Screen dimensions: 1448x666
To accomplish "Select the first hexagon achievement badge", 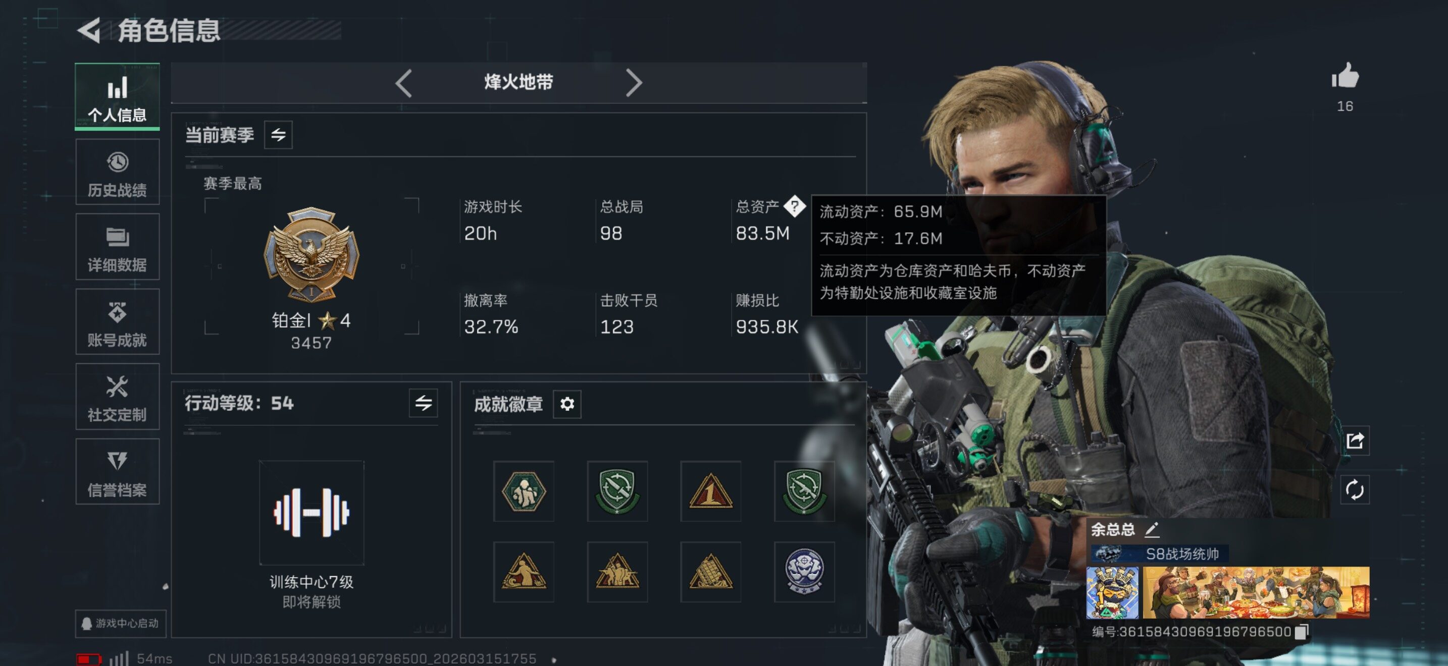I will pos(524,491).
